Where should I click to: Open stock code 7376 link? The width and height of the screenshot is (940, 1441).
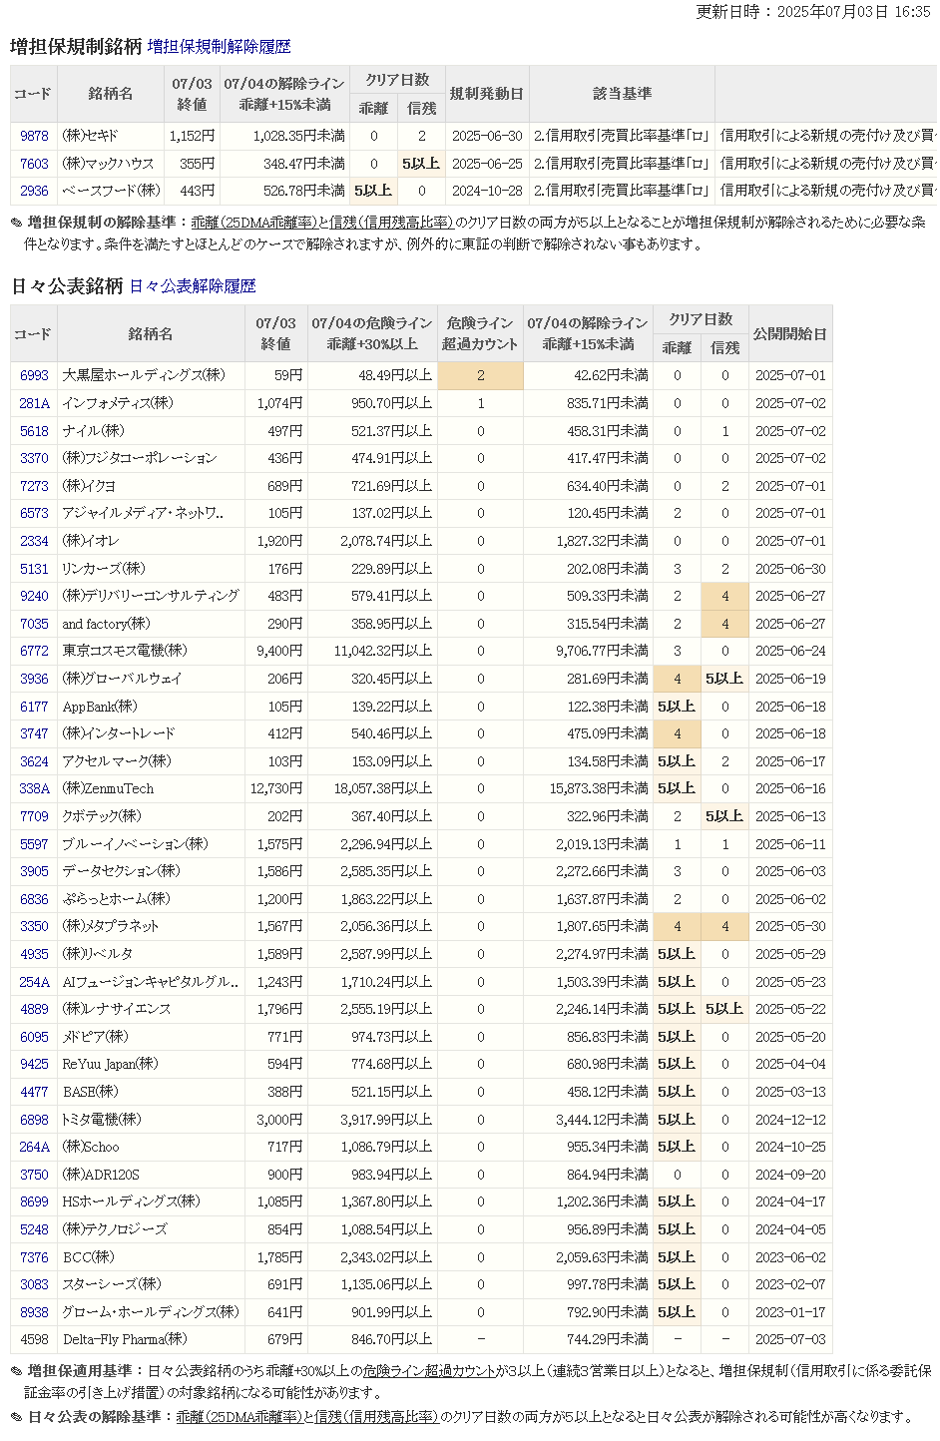(34, 1257)
